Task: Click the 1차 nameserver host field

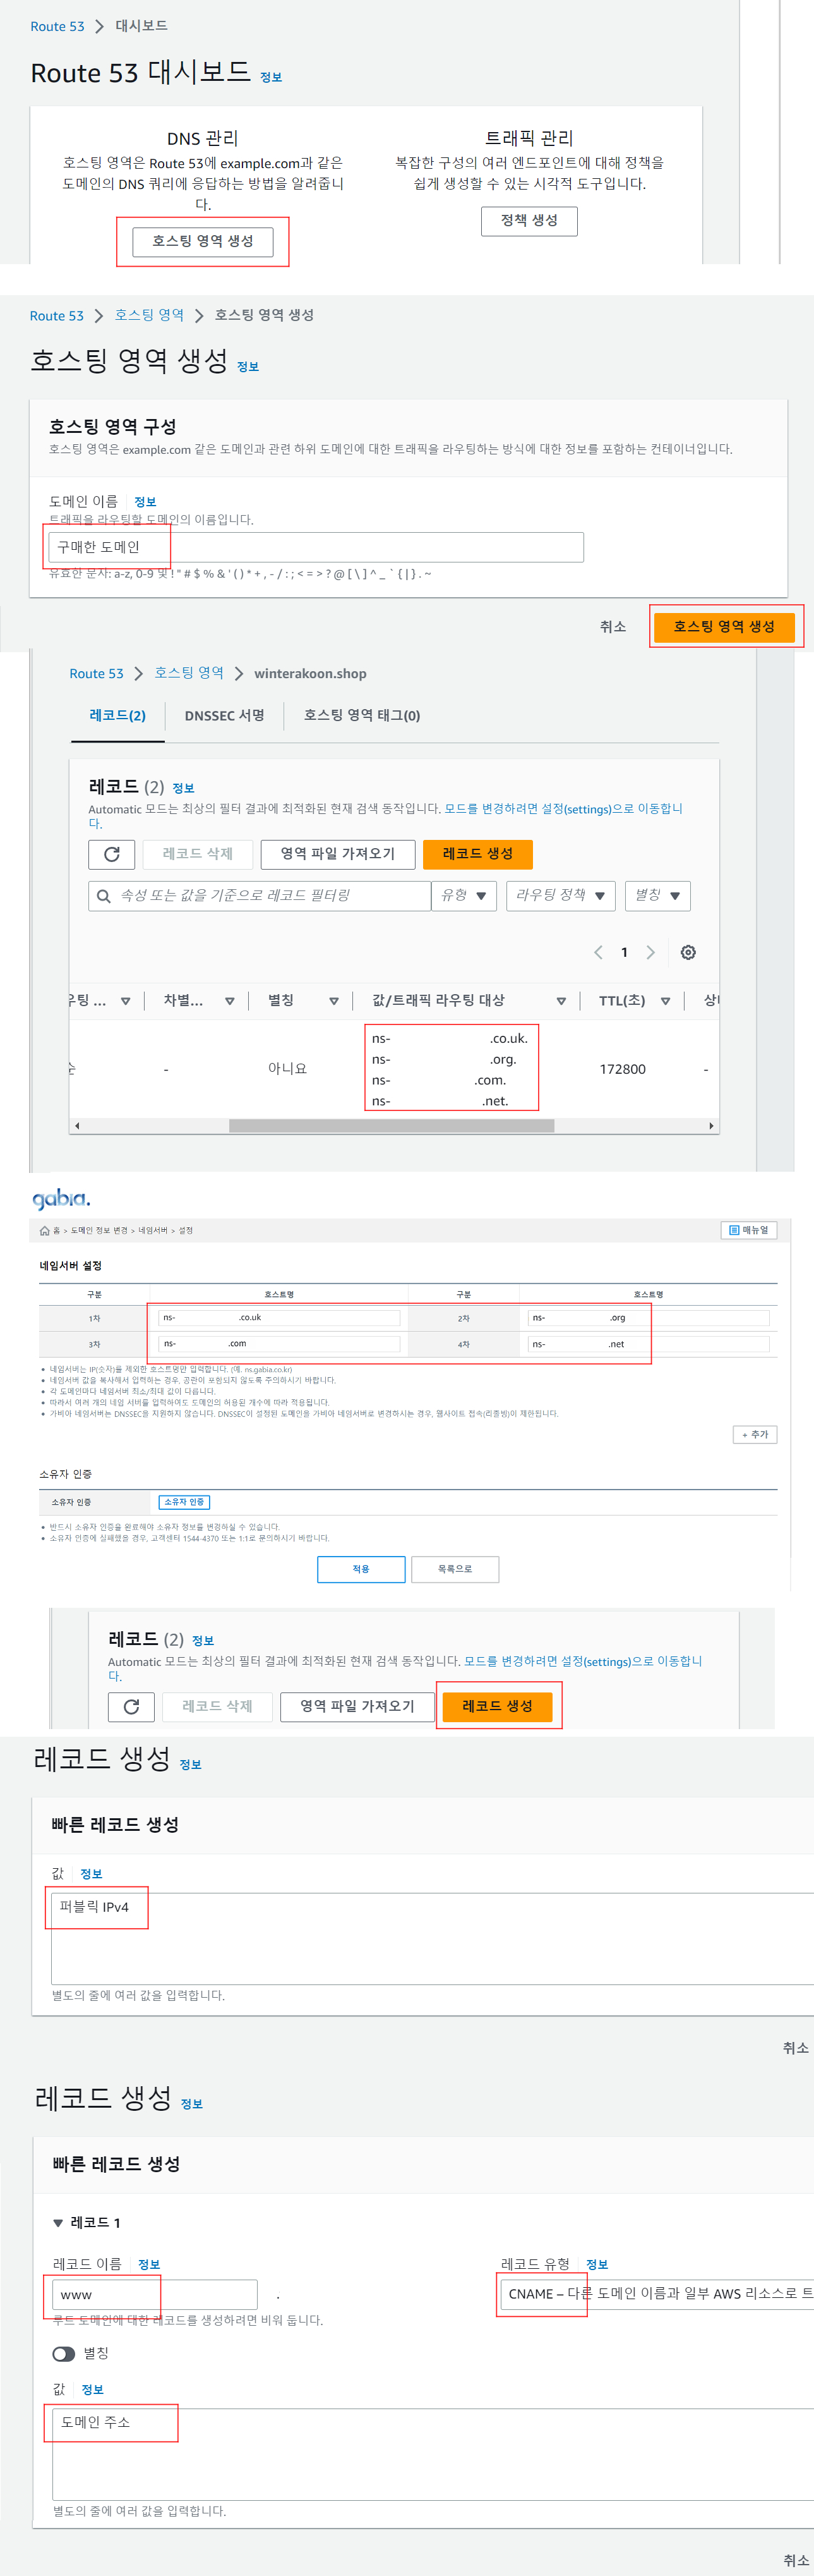Action: pyautogui.click(x=280, y=1318)
